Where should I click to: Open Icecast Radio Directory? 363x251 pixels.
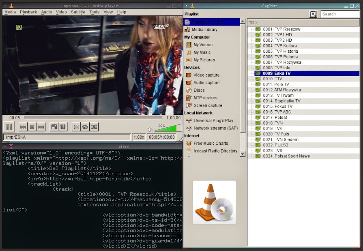click(212, 151)
